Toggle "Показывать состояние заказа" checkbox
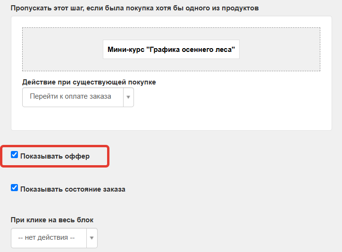The image size is (342, 252). click(15, 188)
